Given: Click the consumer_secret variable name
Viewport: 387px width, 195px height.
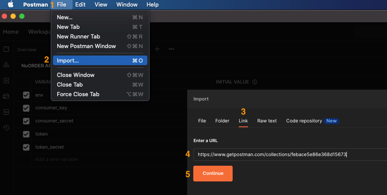Looking at the screenshot, I should pos(54,121).
